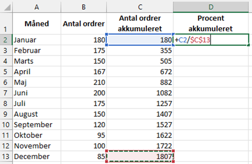
Task: Click the accumulated cell with value 355
Action: [140, 50]
